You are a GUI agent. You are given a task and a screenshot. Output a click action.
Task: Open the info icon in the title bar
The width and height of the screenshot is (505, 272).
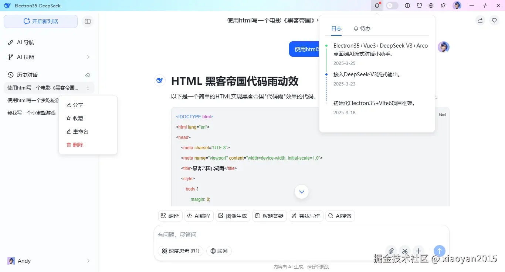point(407,6)
